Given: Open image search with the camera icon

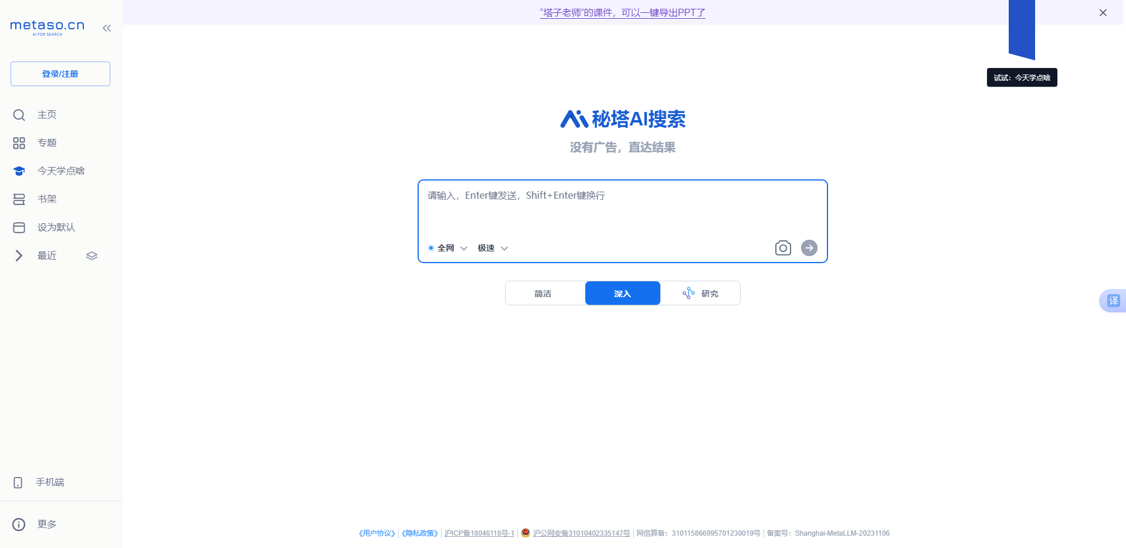Looking at the screenshot, I should (x=783, y=248).
